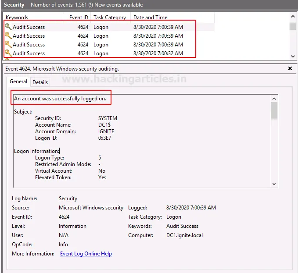Click the Logon Information heading in the description

pyautogui.click(x=36, y=151)
